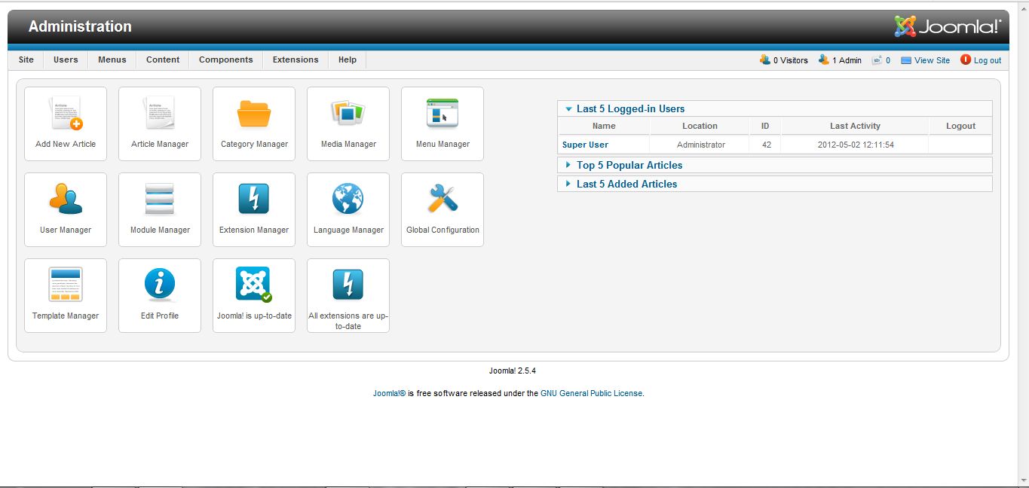Screen dimensions: 1029x488
Task: Expand the Last 5 Added Articles panel
Action: click(775, 184)
